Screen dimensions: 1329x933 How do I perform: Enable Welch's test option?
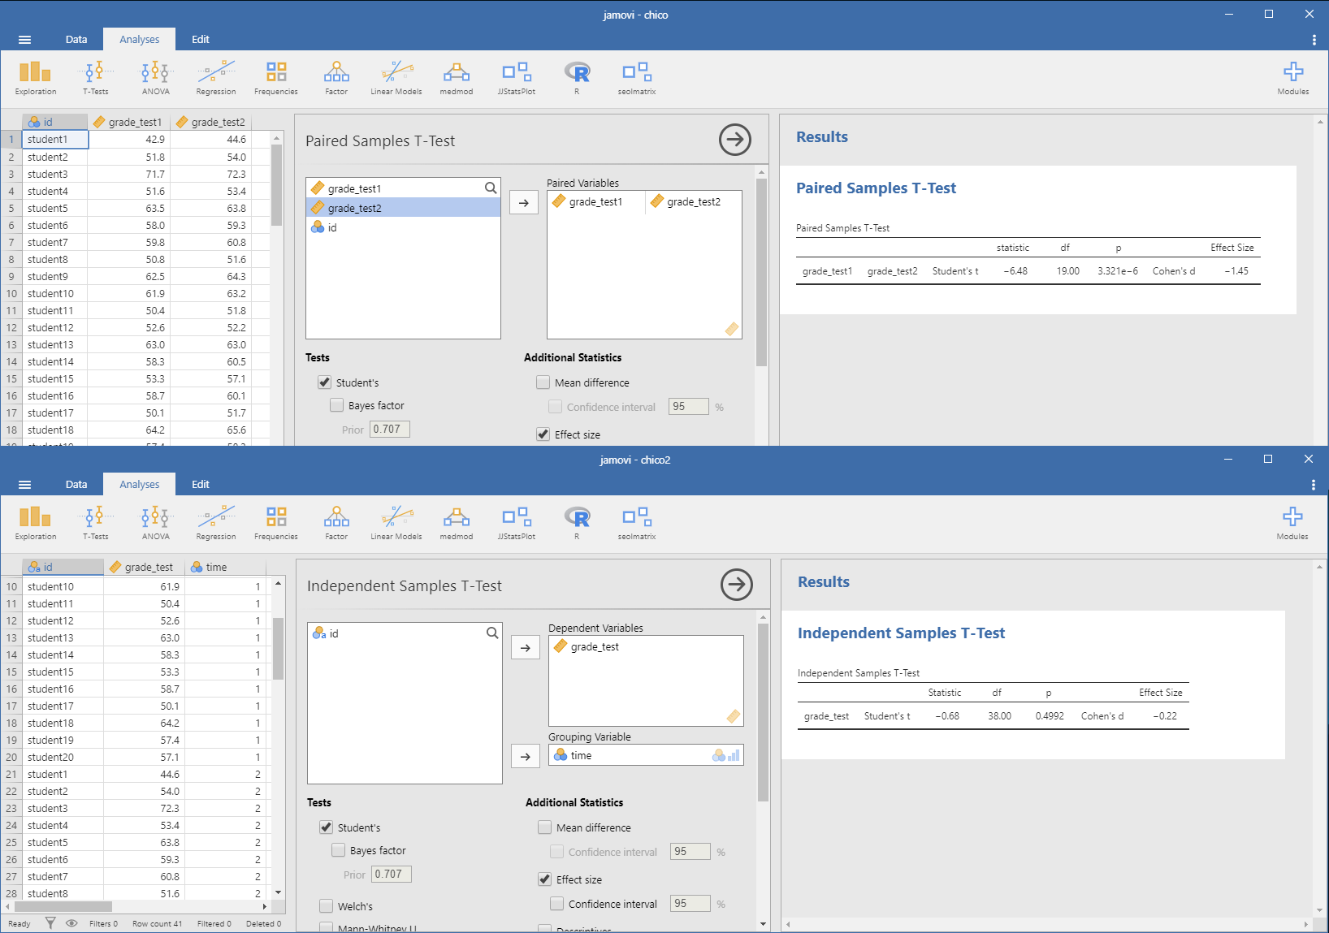[327, 906]
